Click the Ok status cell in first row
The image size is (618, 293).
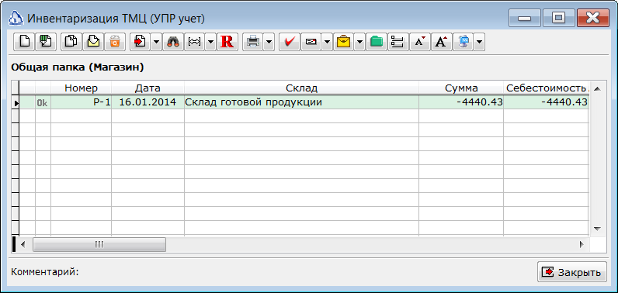click(x=43, y=102)
